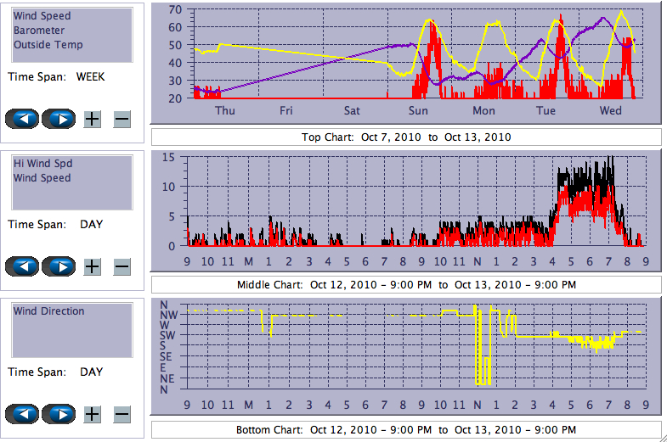Click the Sun label on weekly chart

[418, 111]
